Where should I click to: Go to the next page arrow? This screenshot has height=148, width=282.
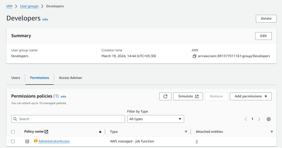259,119
